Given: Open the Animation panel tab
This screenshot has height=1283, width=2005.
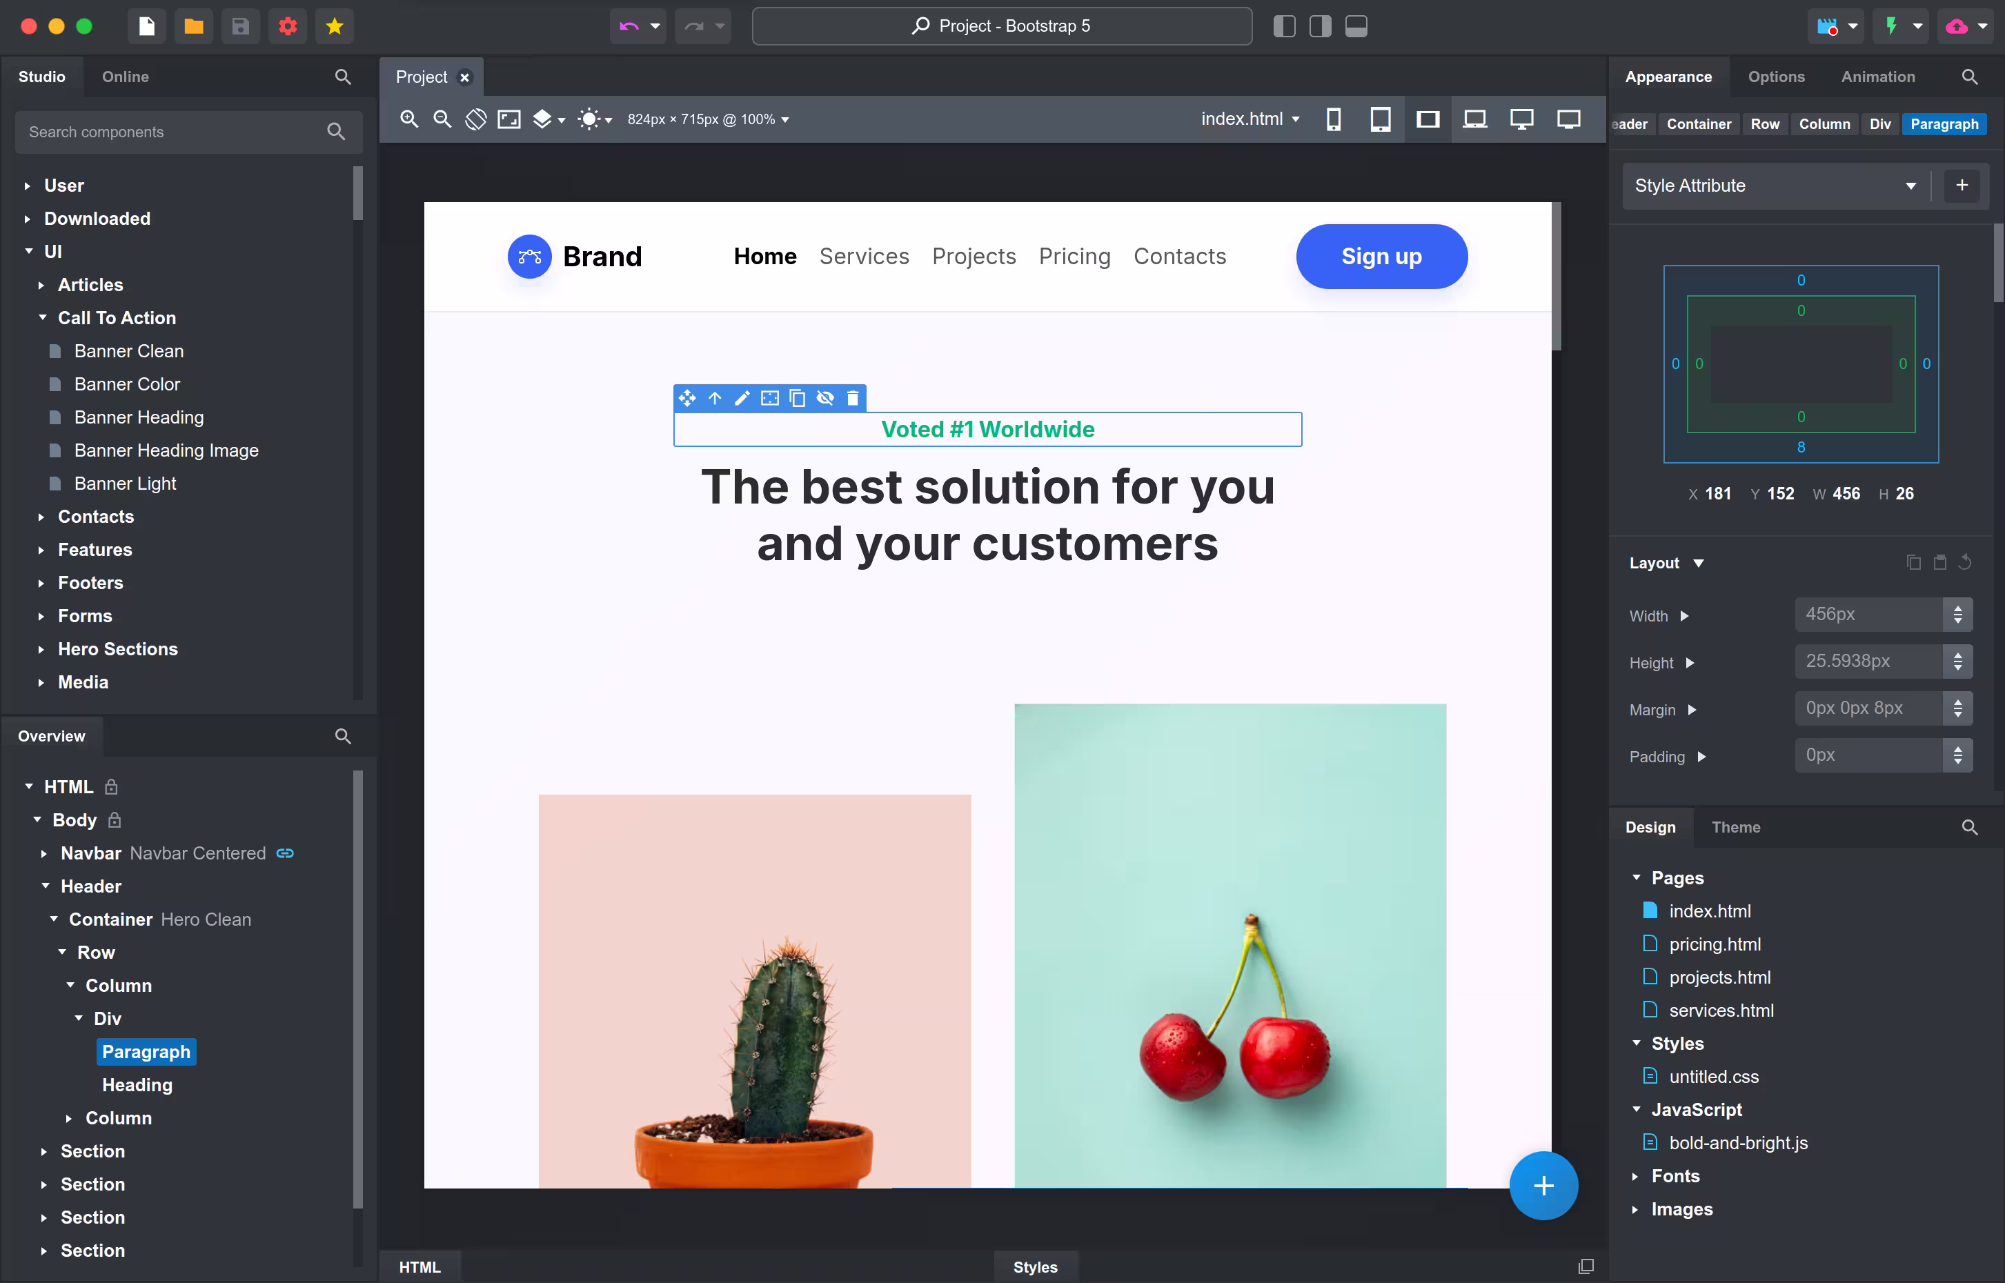Looking at the screenshot, I should point(1877,77).
